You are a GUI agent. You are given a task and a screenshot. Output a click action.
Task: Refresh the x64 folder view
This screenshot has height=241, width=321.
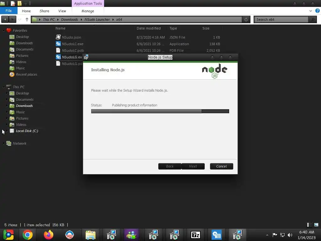[x=246, y=19]
